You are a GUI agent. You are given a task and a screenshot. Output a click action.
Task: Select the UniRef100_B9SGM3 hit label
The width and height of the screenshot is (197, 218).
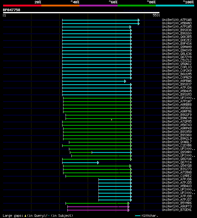(x=177, y=95)
